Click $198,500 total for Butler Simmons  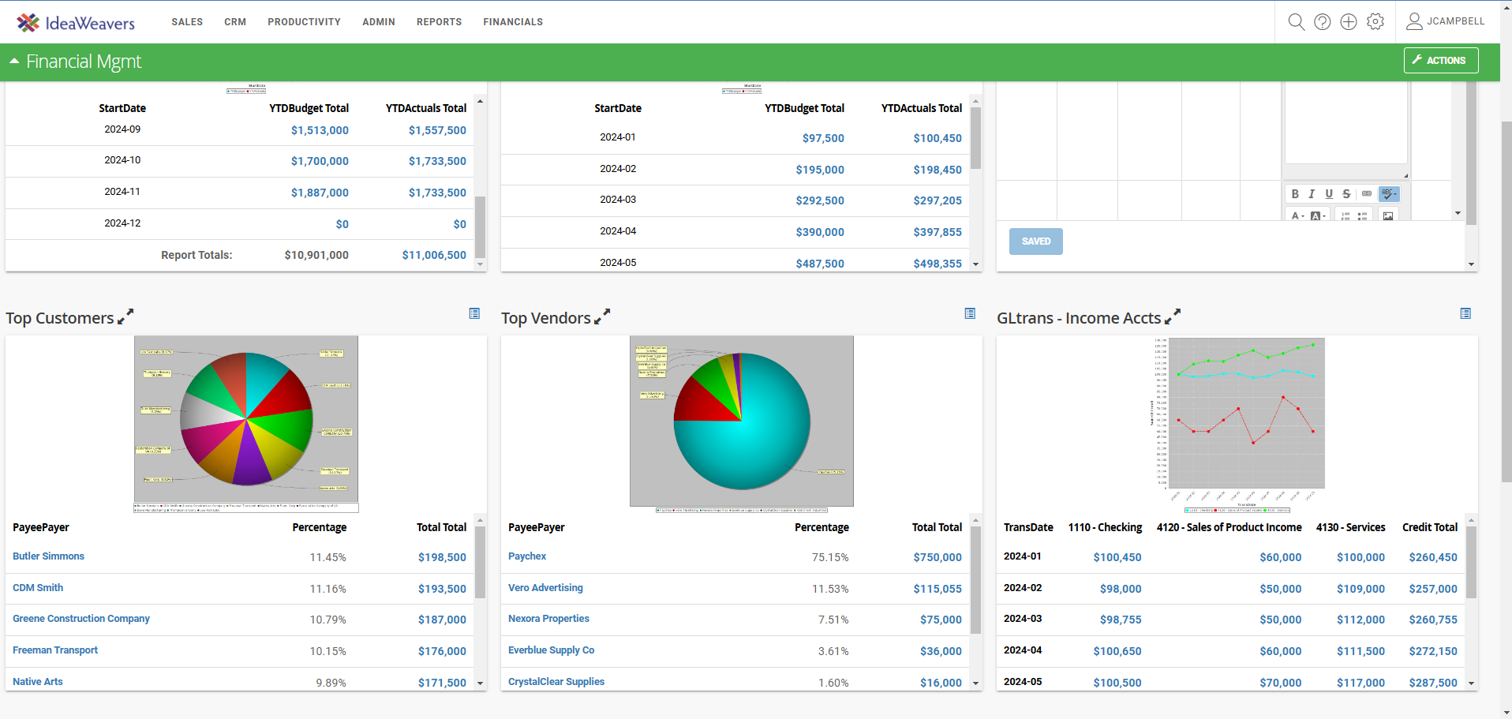click(x=442, y=557)
